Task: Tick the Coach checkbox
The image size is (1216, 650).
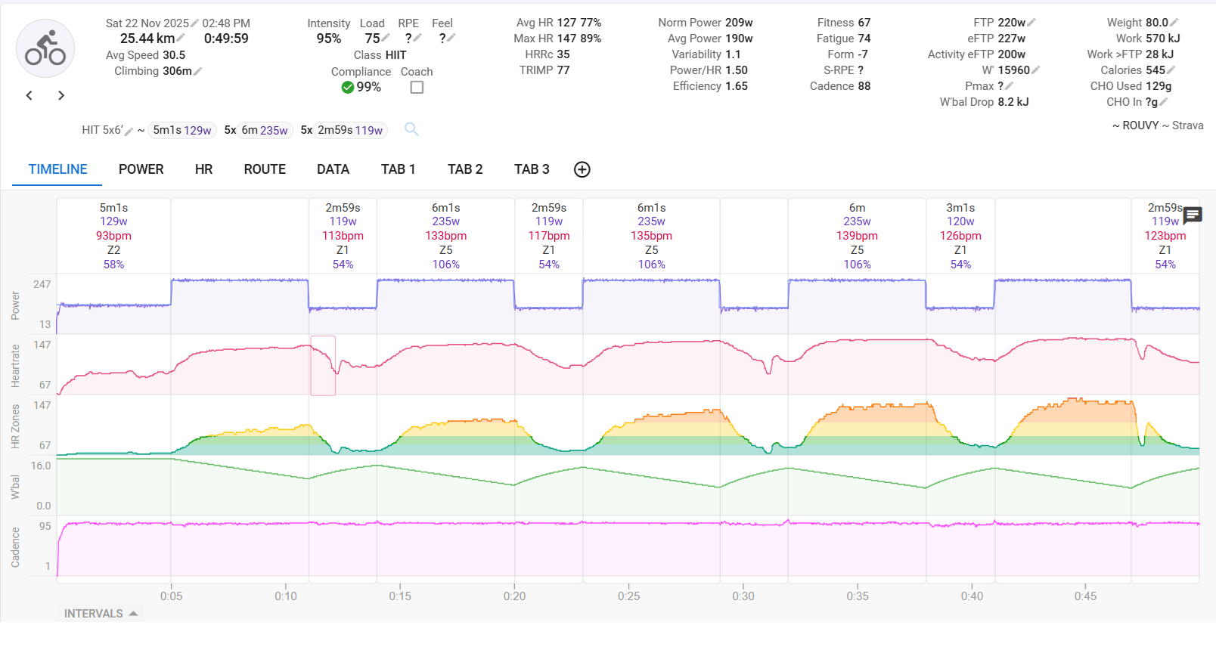Action: pos(417,88)
